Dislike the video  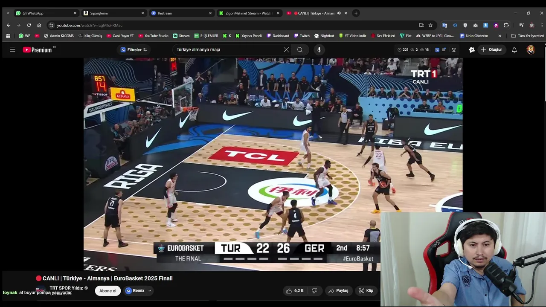point(315,291)
